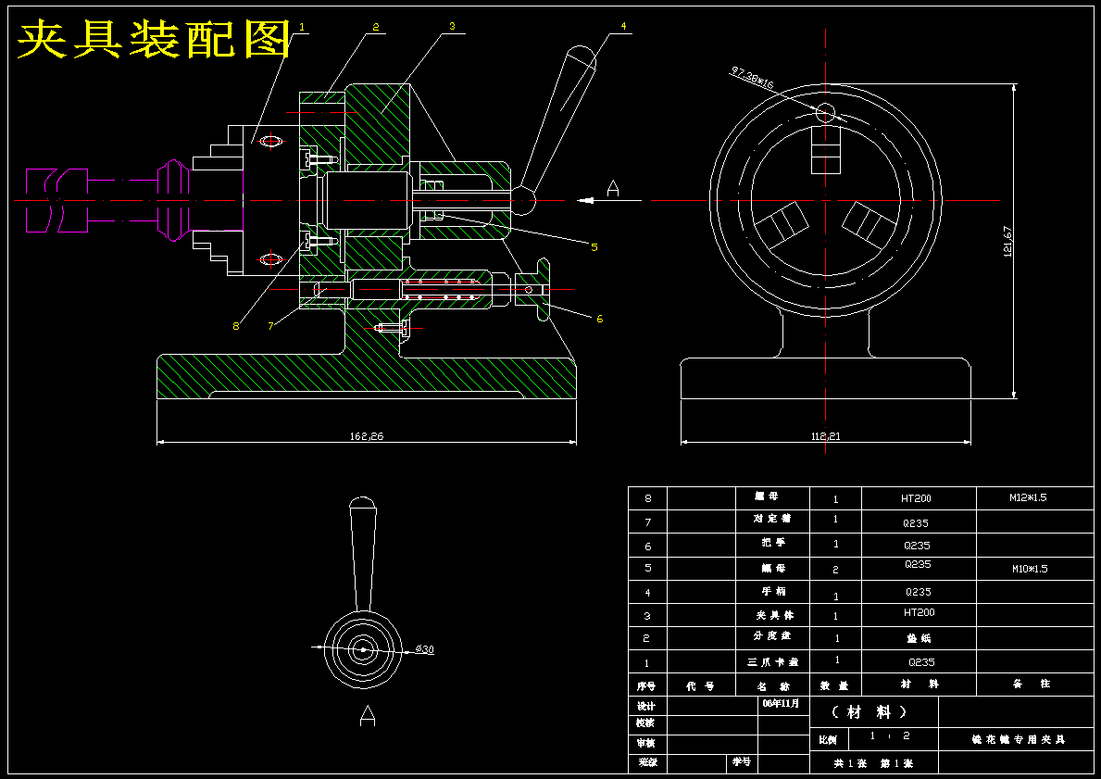Select yellow balloon number 8
This screenshot has height=779, width=1101.
[236, 326]
